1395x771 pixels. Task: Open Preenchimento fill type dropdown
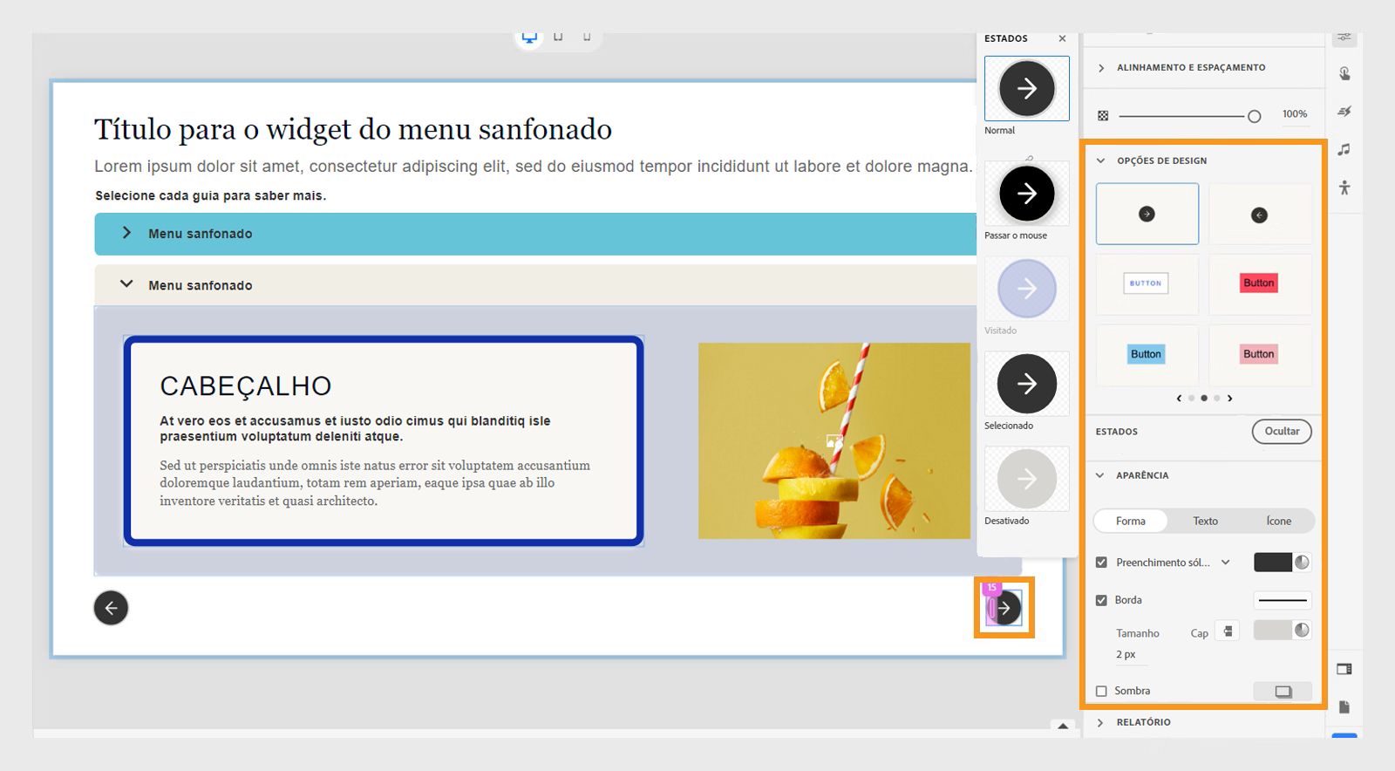(x=1226, y=563)
